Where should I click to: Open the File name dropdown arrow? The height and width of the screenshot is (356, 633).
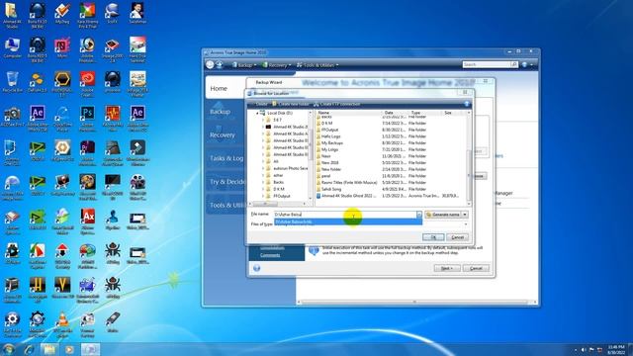[419, 215]
